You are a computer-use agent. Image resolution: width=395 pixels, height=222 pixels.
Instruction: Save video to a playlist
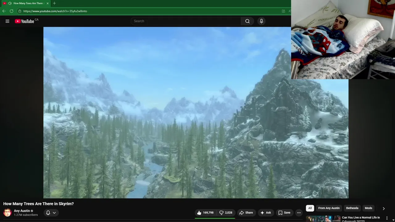tap(284, 213)
